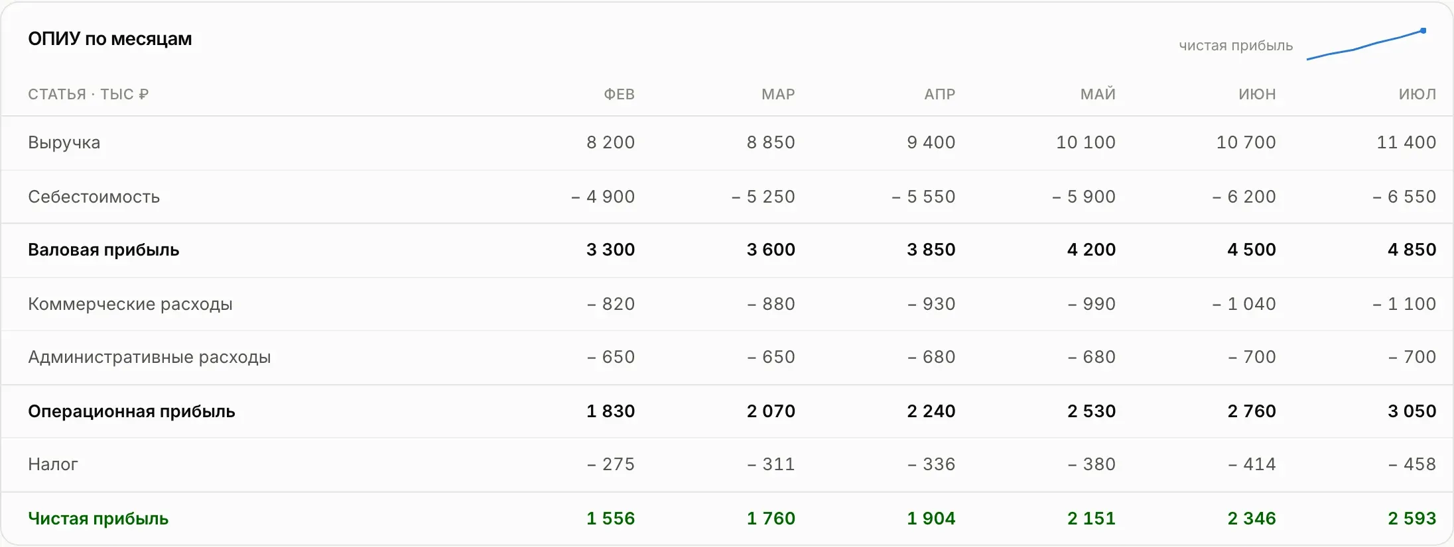Viewport: 1454px width, 547px height.
Task: Select the МАЙ column header
Action: 1098,94
